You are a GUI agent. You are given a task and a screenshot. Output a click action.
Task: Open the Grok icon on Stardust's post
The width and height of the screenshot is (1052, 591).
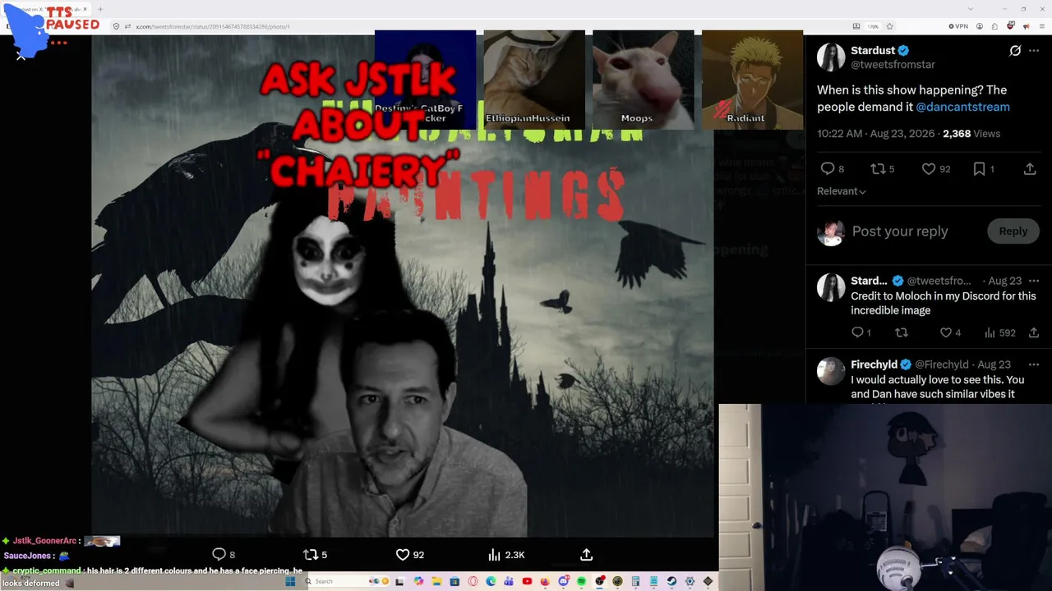click(x=1015, y=51)
